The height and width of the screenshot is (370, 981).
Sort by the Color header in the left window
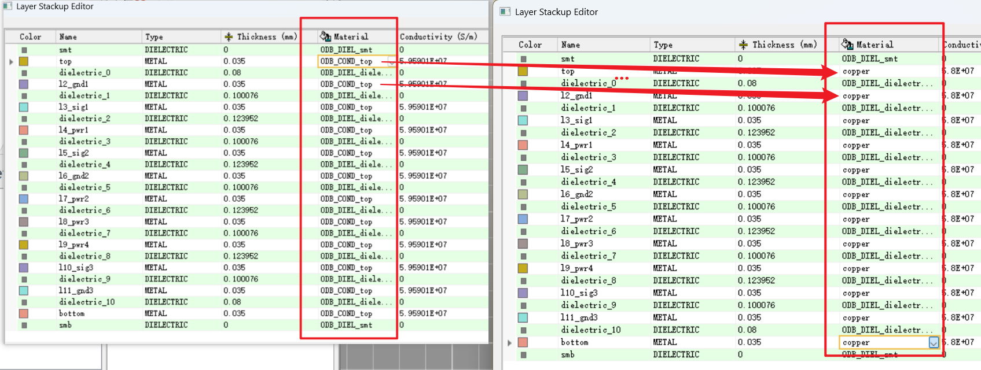click(x=30, y=36)
